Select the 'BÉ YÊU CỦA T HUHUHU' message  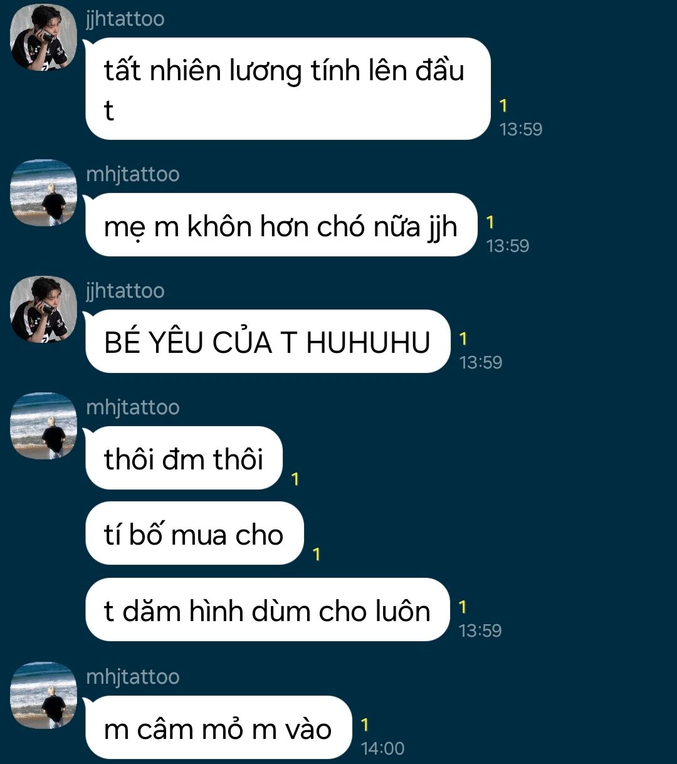[268, 342]
